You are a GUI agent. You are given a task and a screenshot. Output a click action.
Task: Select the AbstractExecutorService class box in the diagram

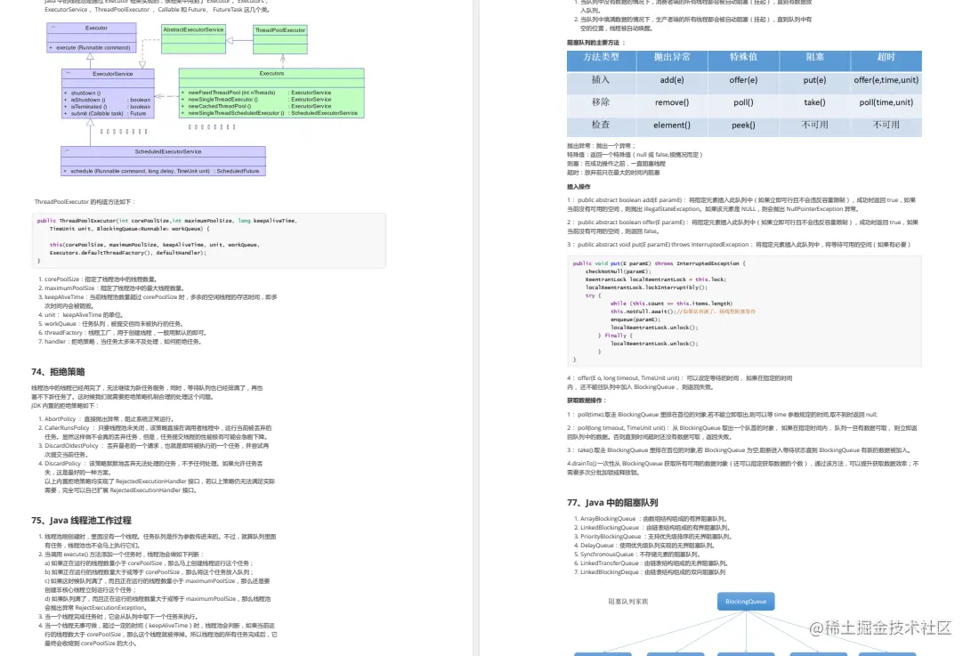pyautogui.click(x=193, y=38)
